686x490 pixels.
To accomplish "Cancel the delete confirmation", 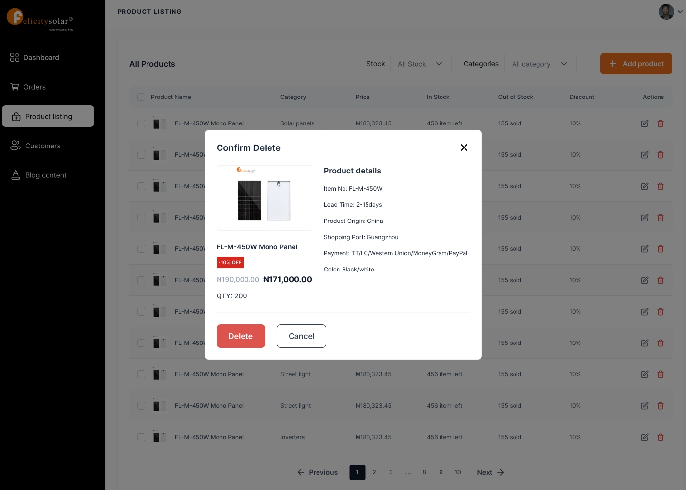I will tap(301, 336).
